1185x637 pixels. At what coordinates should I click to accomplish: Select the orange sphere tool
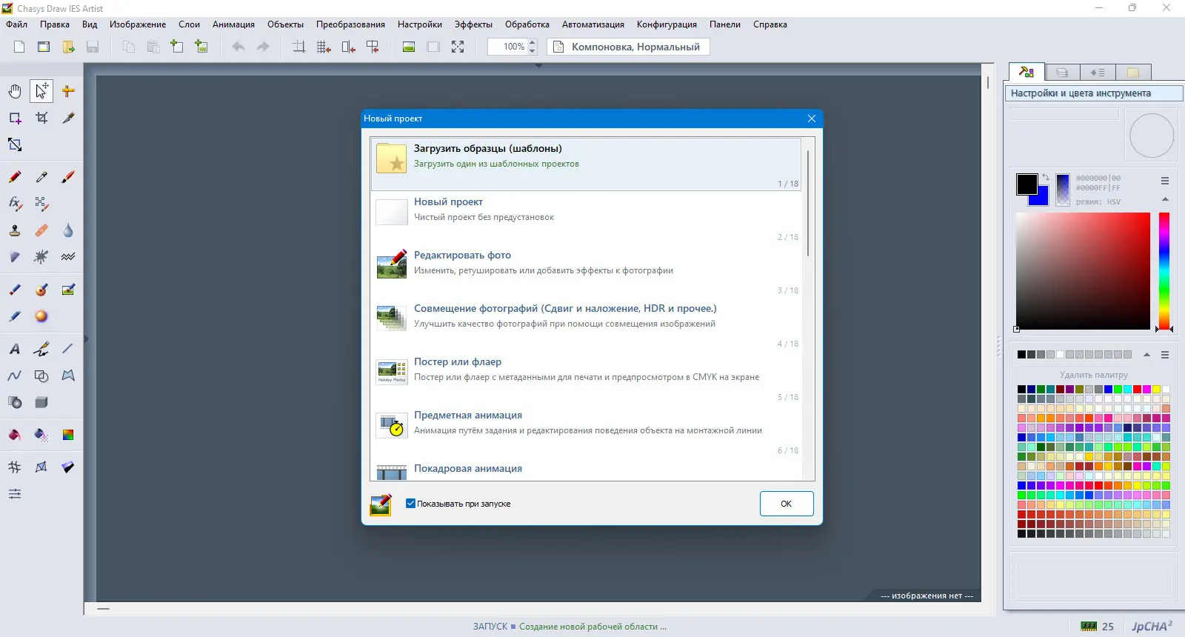tap(41, 316)
